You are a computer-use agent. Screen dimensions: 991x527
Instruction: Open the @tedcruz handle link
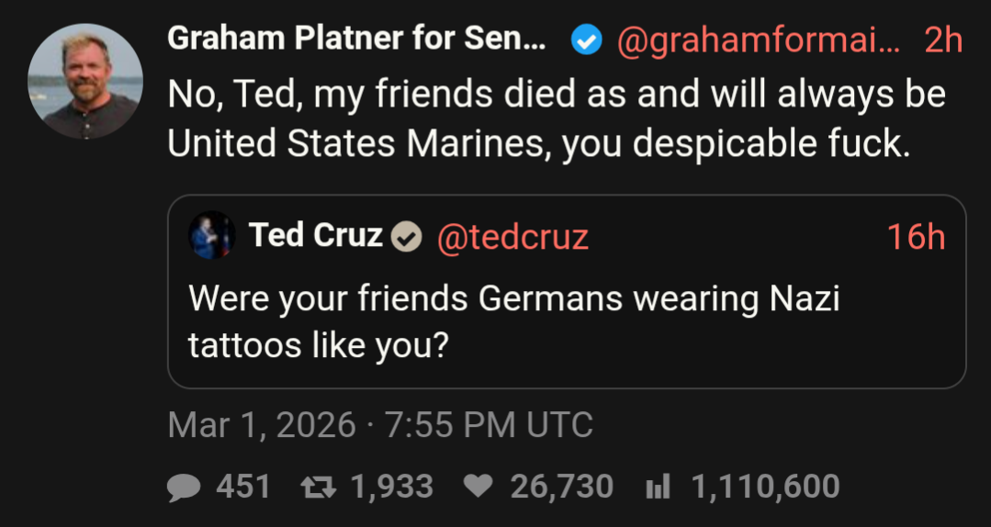coord(512,238)
